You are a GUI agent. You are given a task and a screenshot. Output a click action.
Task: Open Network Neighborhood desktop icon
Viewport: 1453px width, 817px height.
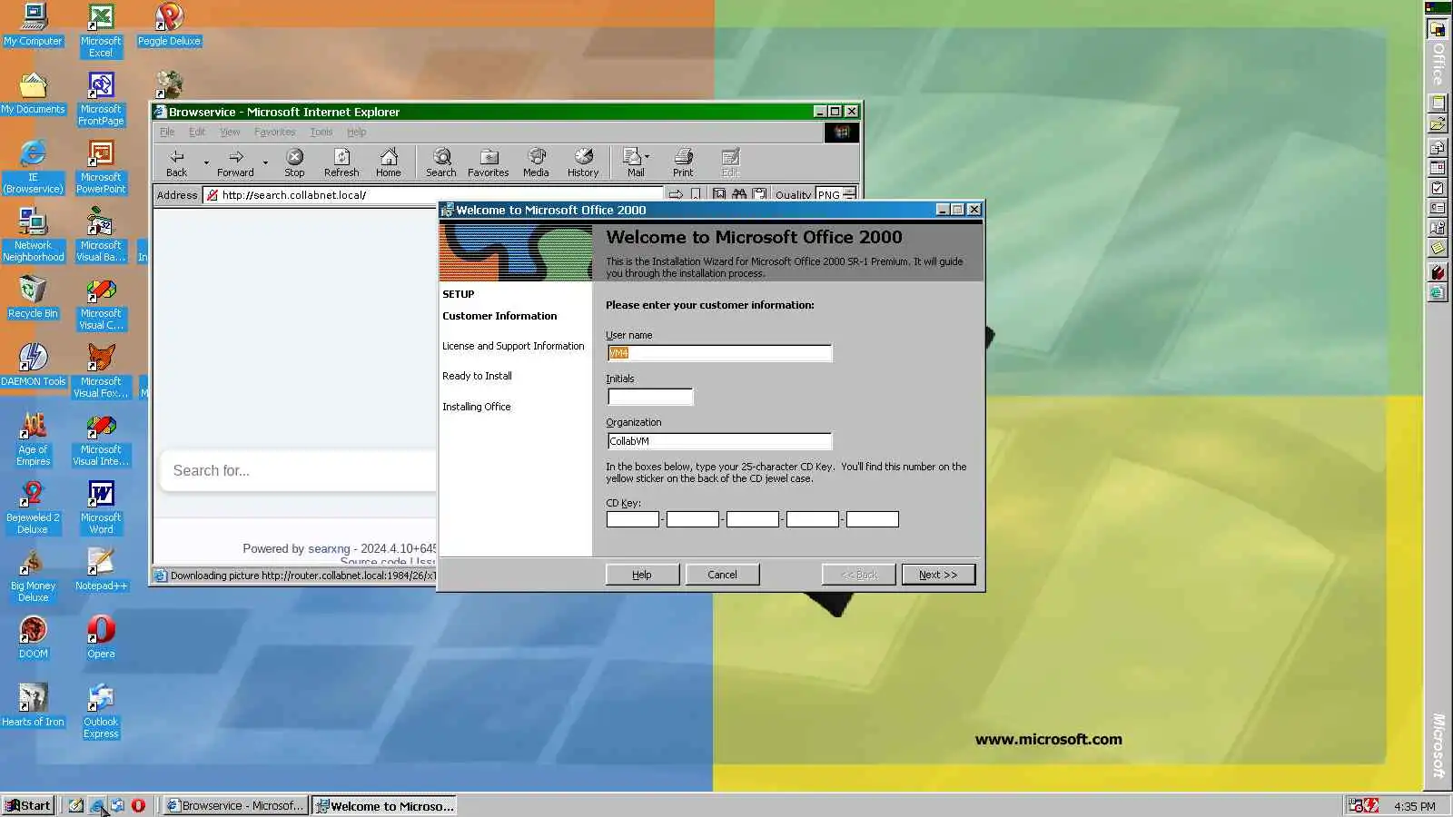coord(34,235)
